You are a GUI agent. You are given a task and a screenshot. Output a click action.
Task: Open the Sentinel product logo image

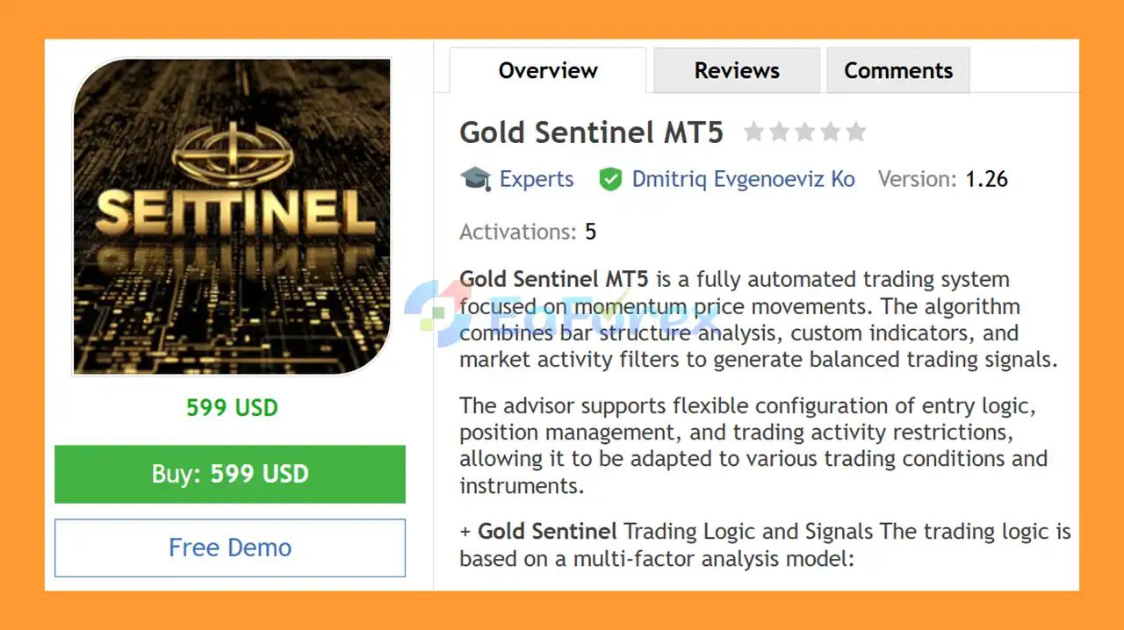coord(232,217)
